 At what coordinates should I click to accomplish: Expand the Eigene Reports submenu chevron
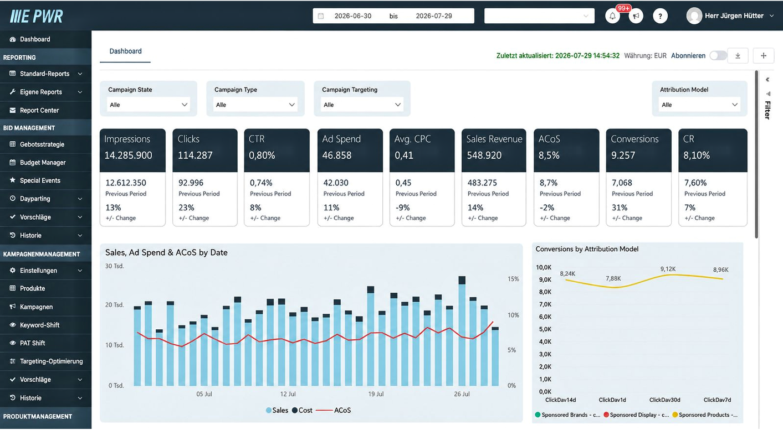click(80, 92)
